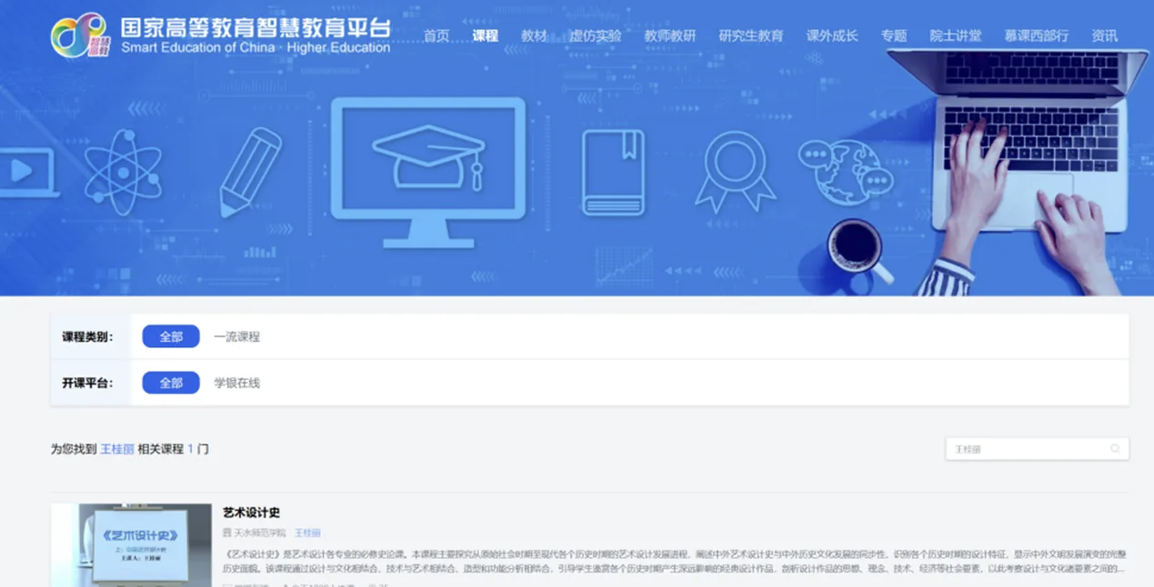This screenshot has width=1154, height=587.
Task: Click the search magnifier icon
Action: pyautogui.click(x=1115, y=449)
